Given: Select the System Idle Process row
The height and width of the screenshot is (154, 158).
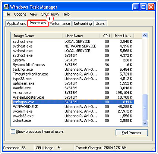Looking at the screenshot, I should 73,65.
